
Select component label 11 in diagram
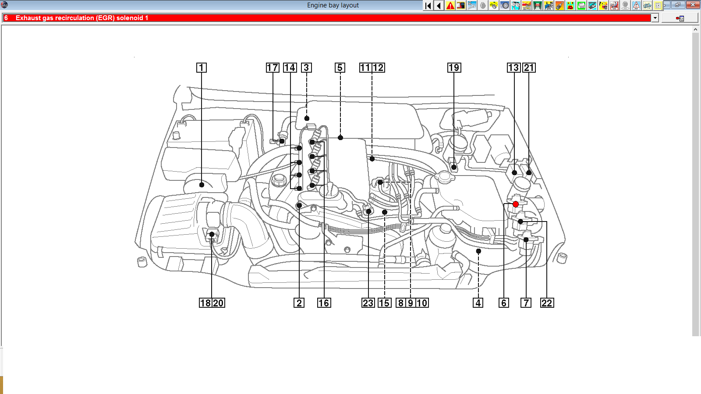(365, 67)
